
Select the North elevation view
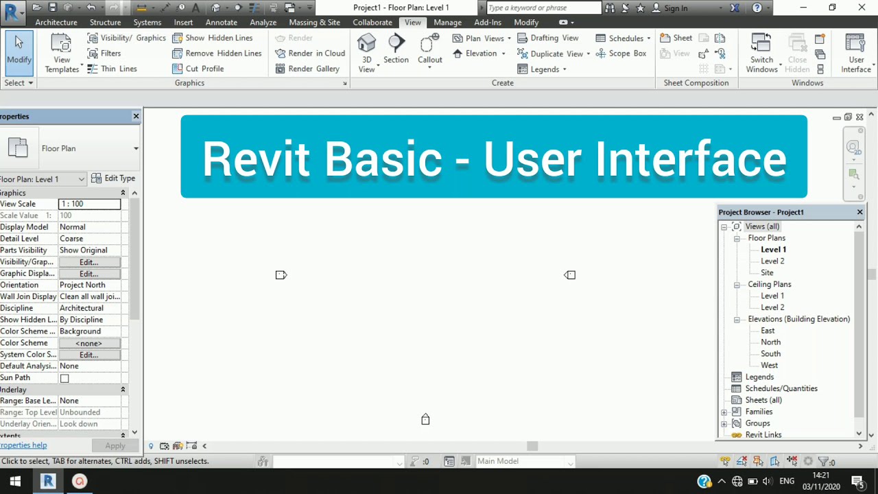point(770,342)
